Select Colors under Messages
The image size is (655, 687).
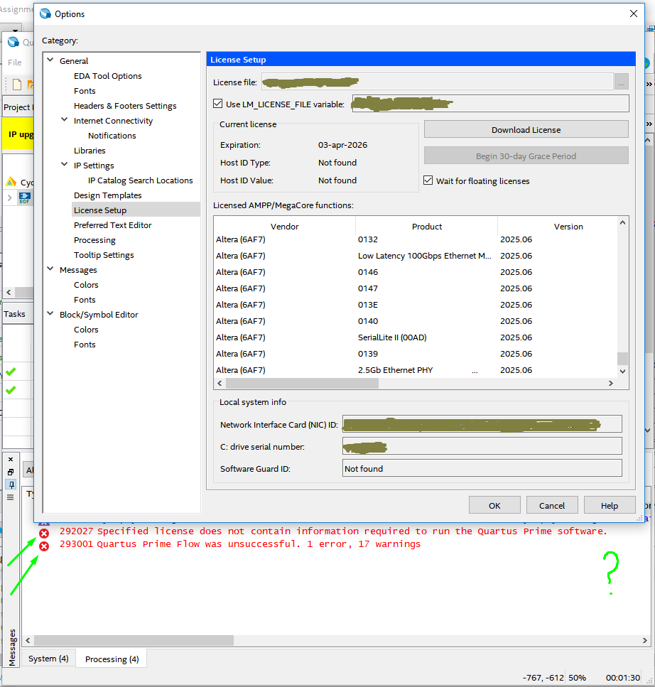pos(86,285)
